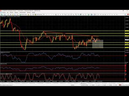Click the Stoch indicator window label
This screenshot has width=129, height=96.
(6, 74)
